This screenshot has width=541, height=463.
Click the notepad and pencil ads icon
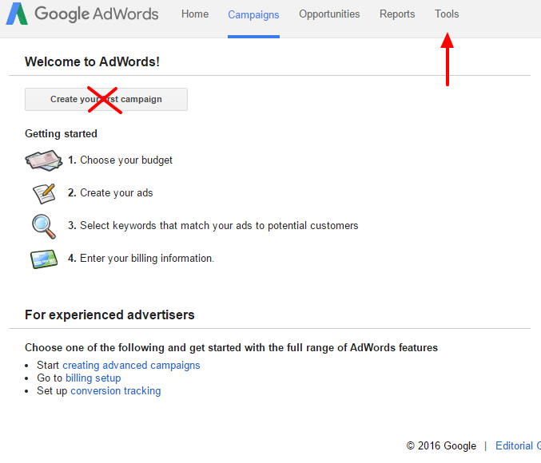coord(44,193)
